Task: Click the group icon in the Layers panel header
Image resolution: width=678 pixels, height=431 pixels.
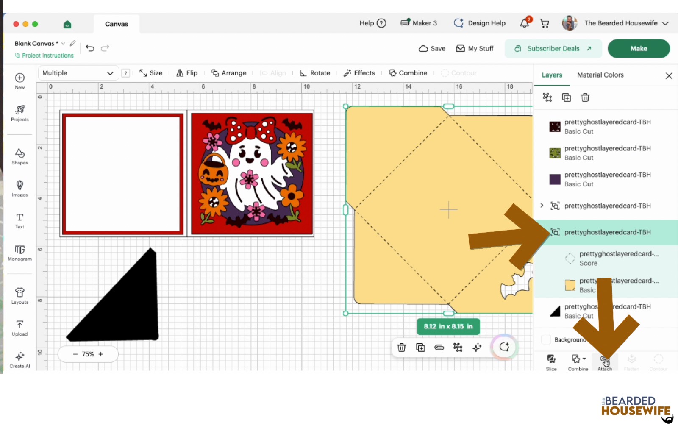Action: click(547, 97)
